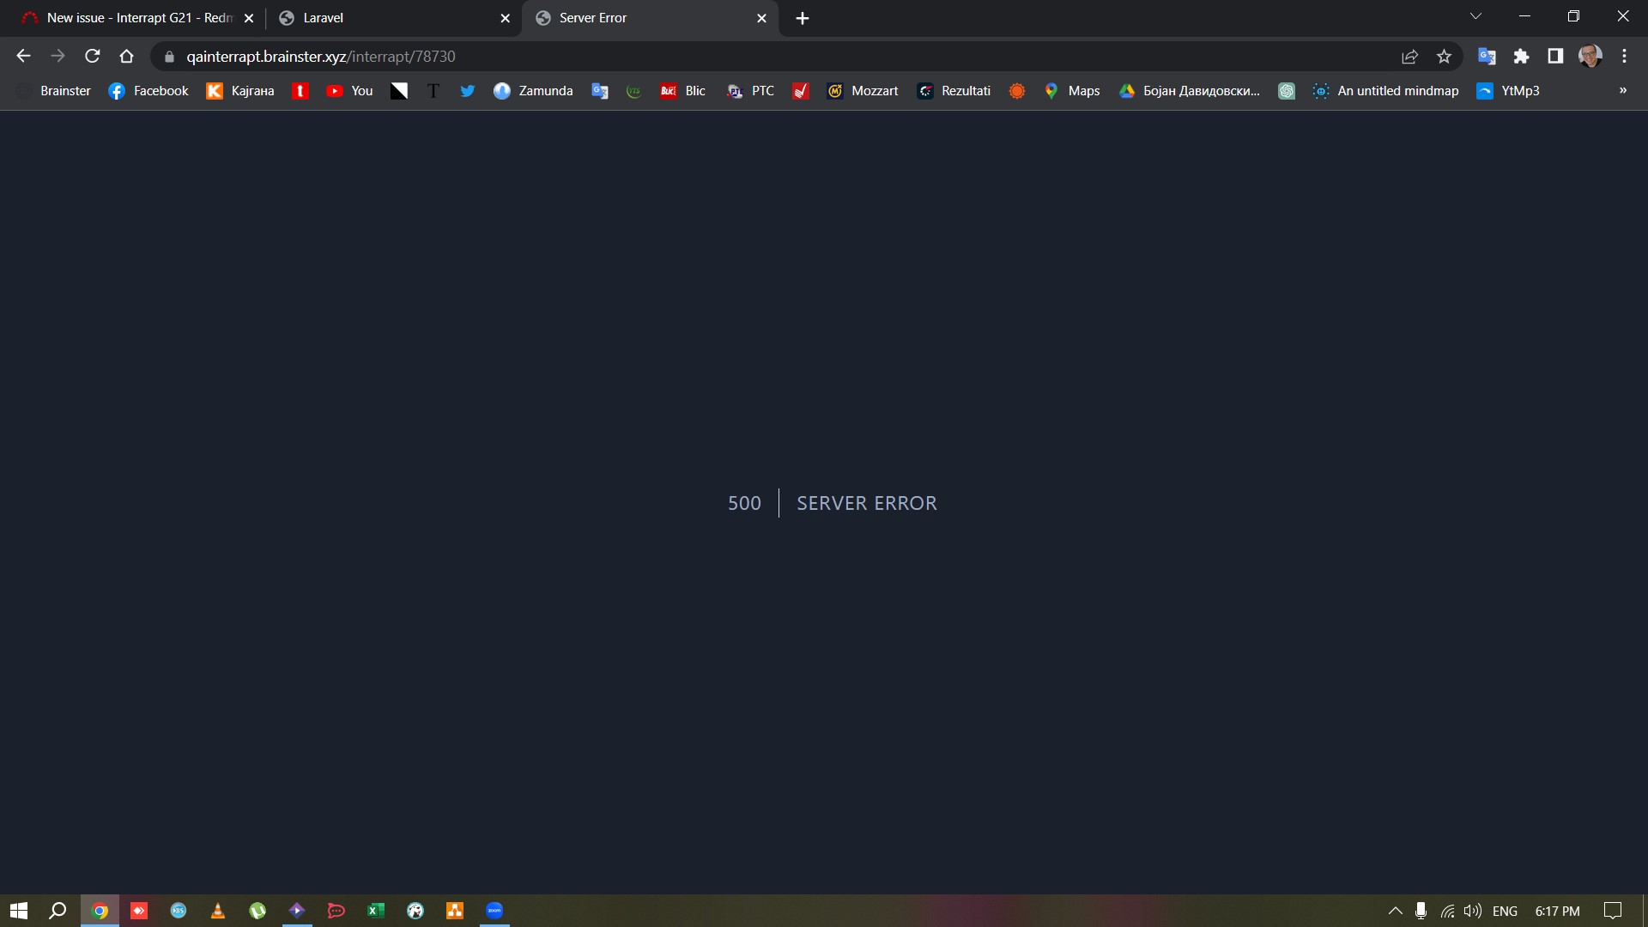Open the Extensions puzzle icon
This screenshot has height=927, width=1648.
point(1521,57)
